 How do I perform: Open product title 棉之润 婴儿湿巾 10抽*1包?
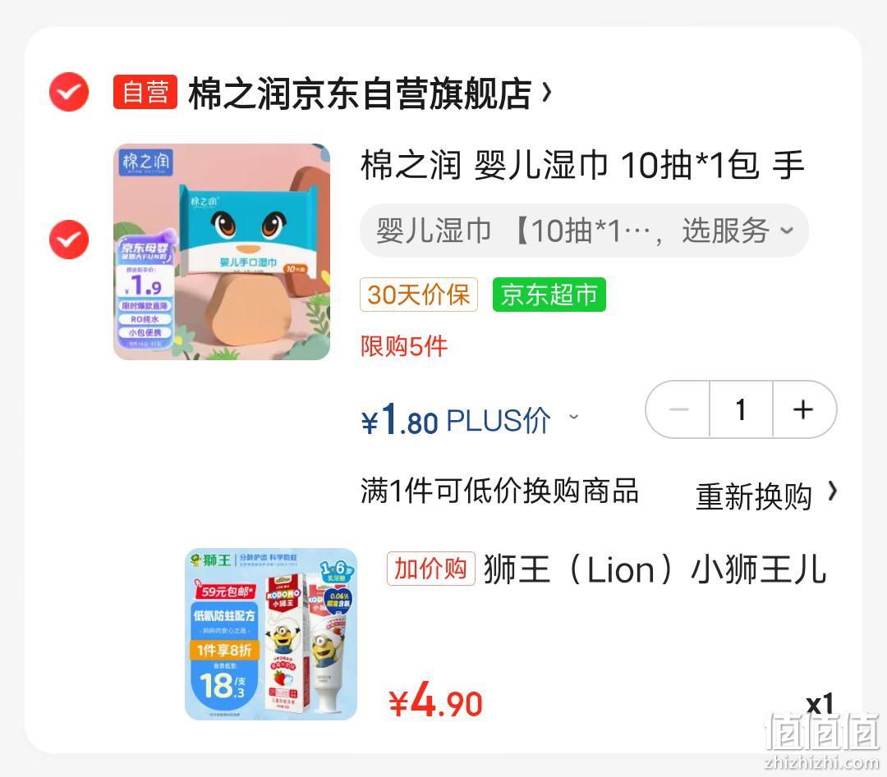tap(582, 165)
